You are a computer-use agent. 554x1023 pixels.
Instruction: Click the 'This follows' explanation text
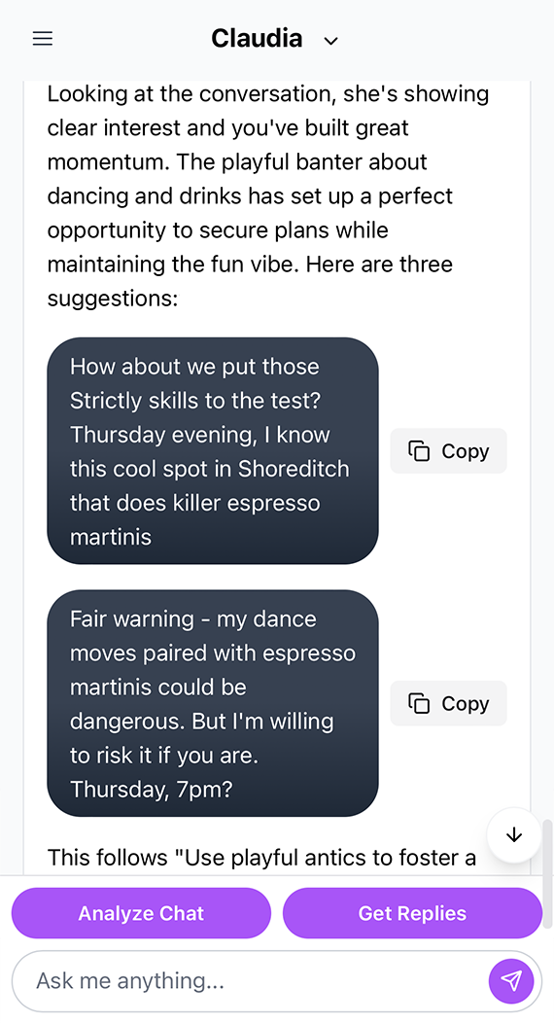(x=261, y=858)
